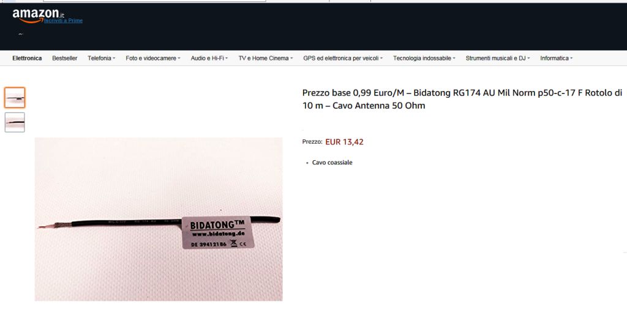Click the main cable product image
Screen dimensions: 627x321
[159, 219]
